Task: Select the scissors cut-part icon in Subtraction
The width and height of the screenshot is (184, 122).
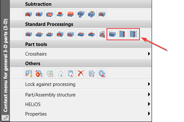Action: click(81, 14)
